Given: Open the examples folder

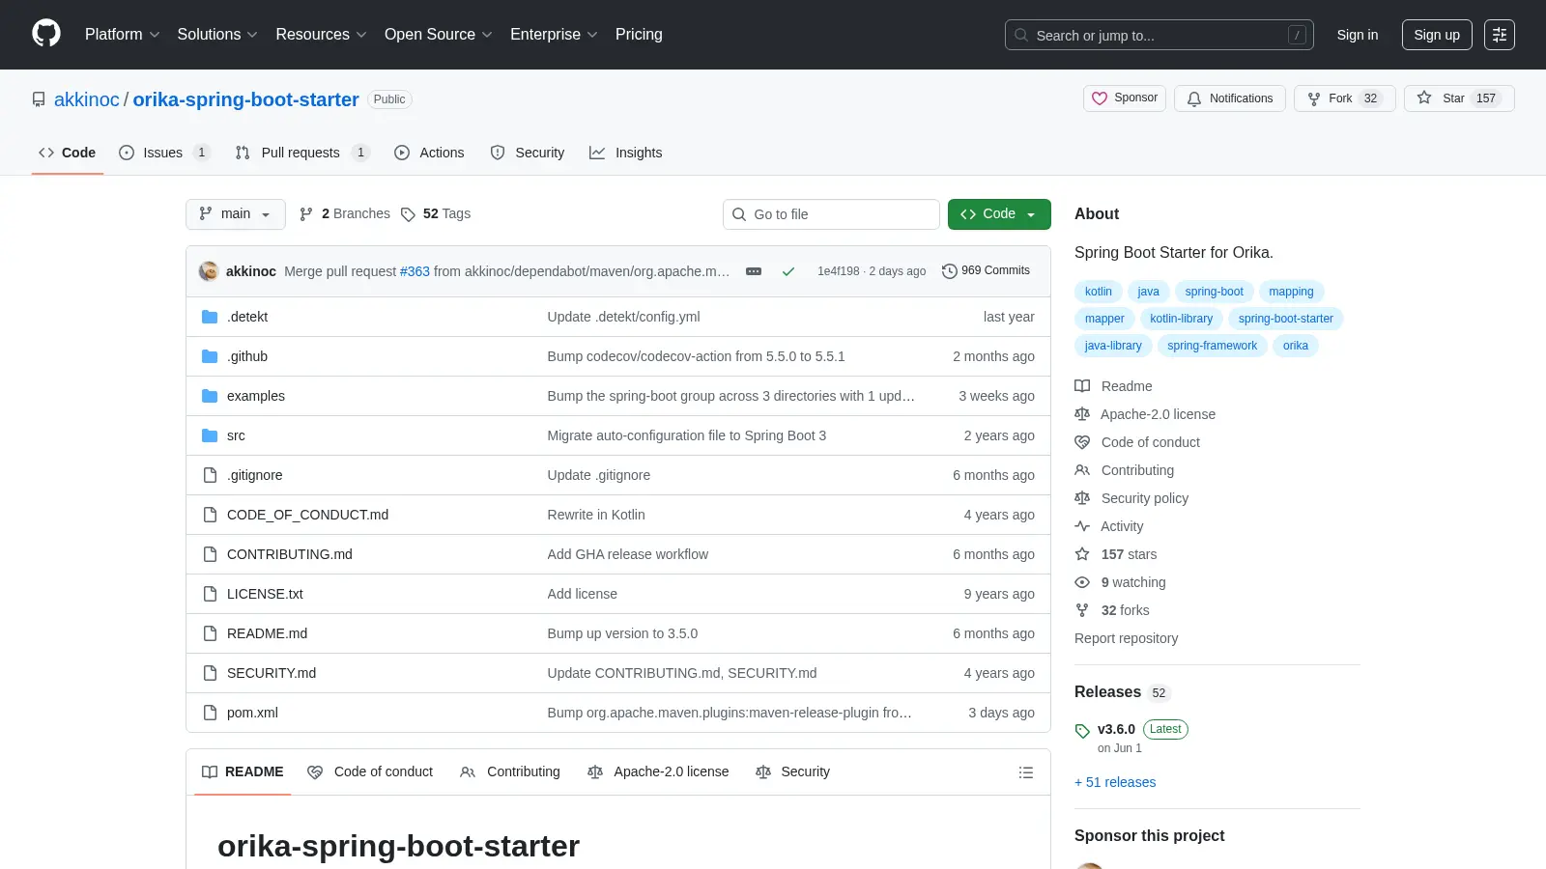Looking at the screenshot, I should pos(256,396).
